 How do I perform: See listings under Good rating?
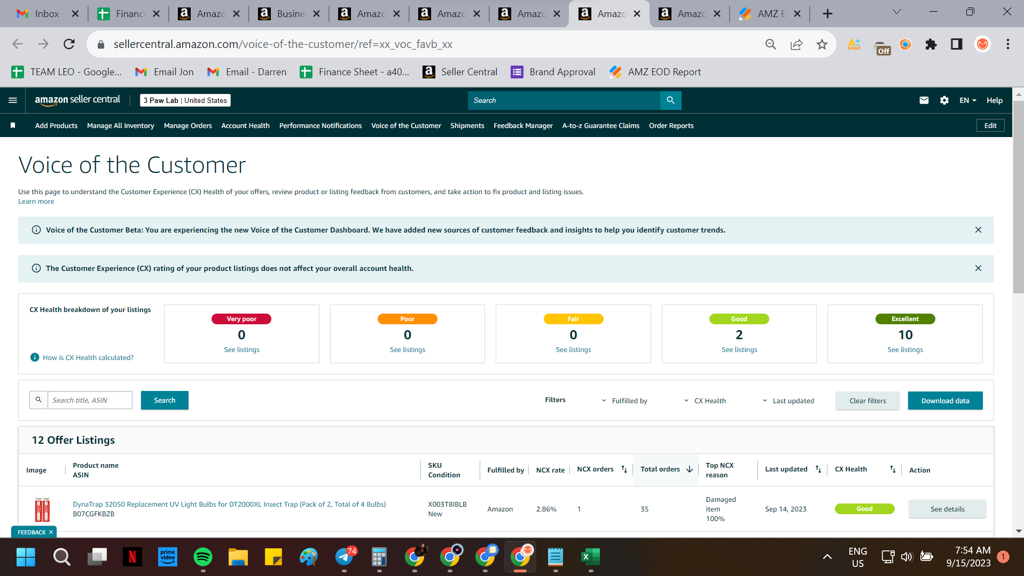click(739, 349)
